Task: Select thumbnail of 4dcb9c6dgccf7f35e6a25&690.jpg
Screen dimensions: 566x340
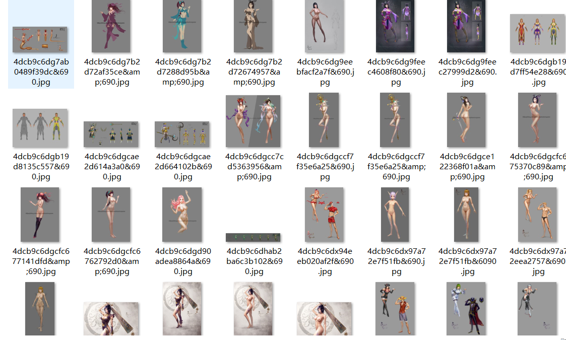Action: click(324, 120)
